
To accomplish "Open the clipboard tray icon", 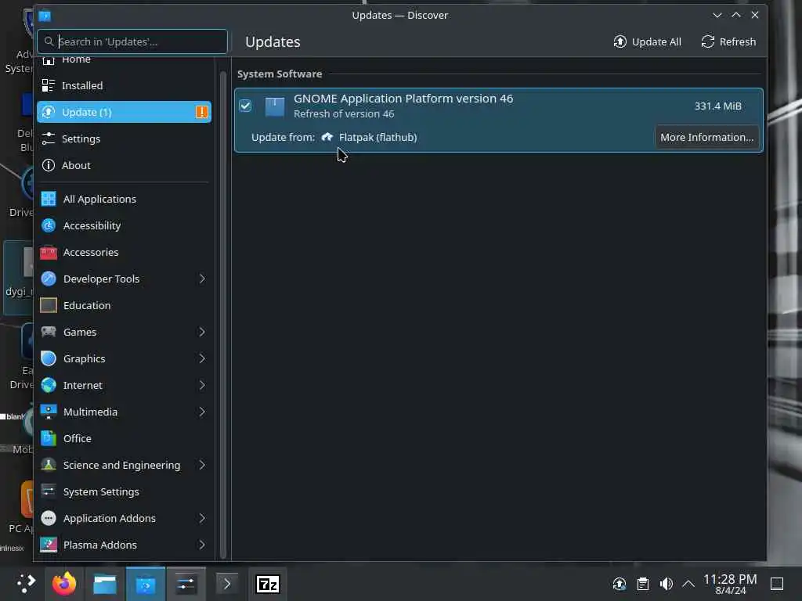I will click(643, 584).
